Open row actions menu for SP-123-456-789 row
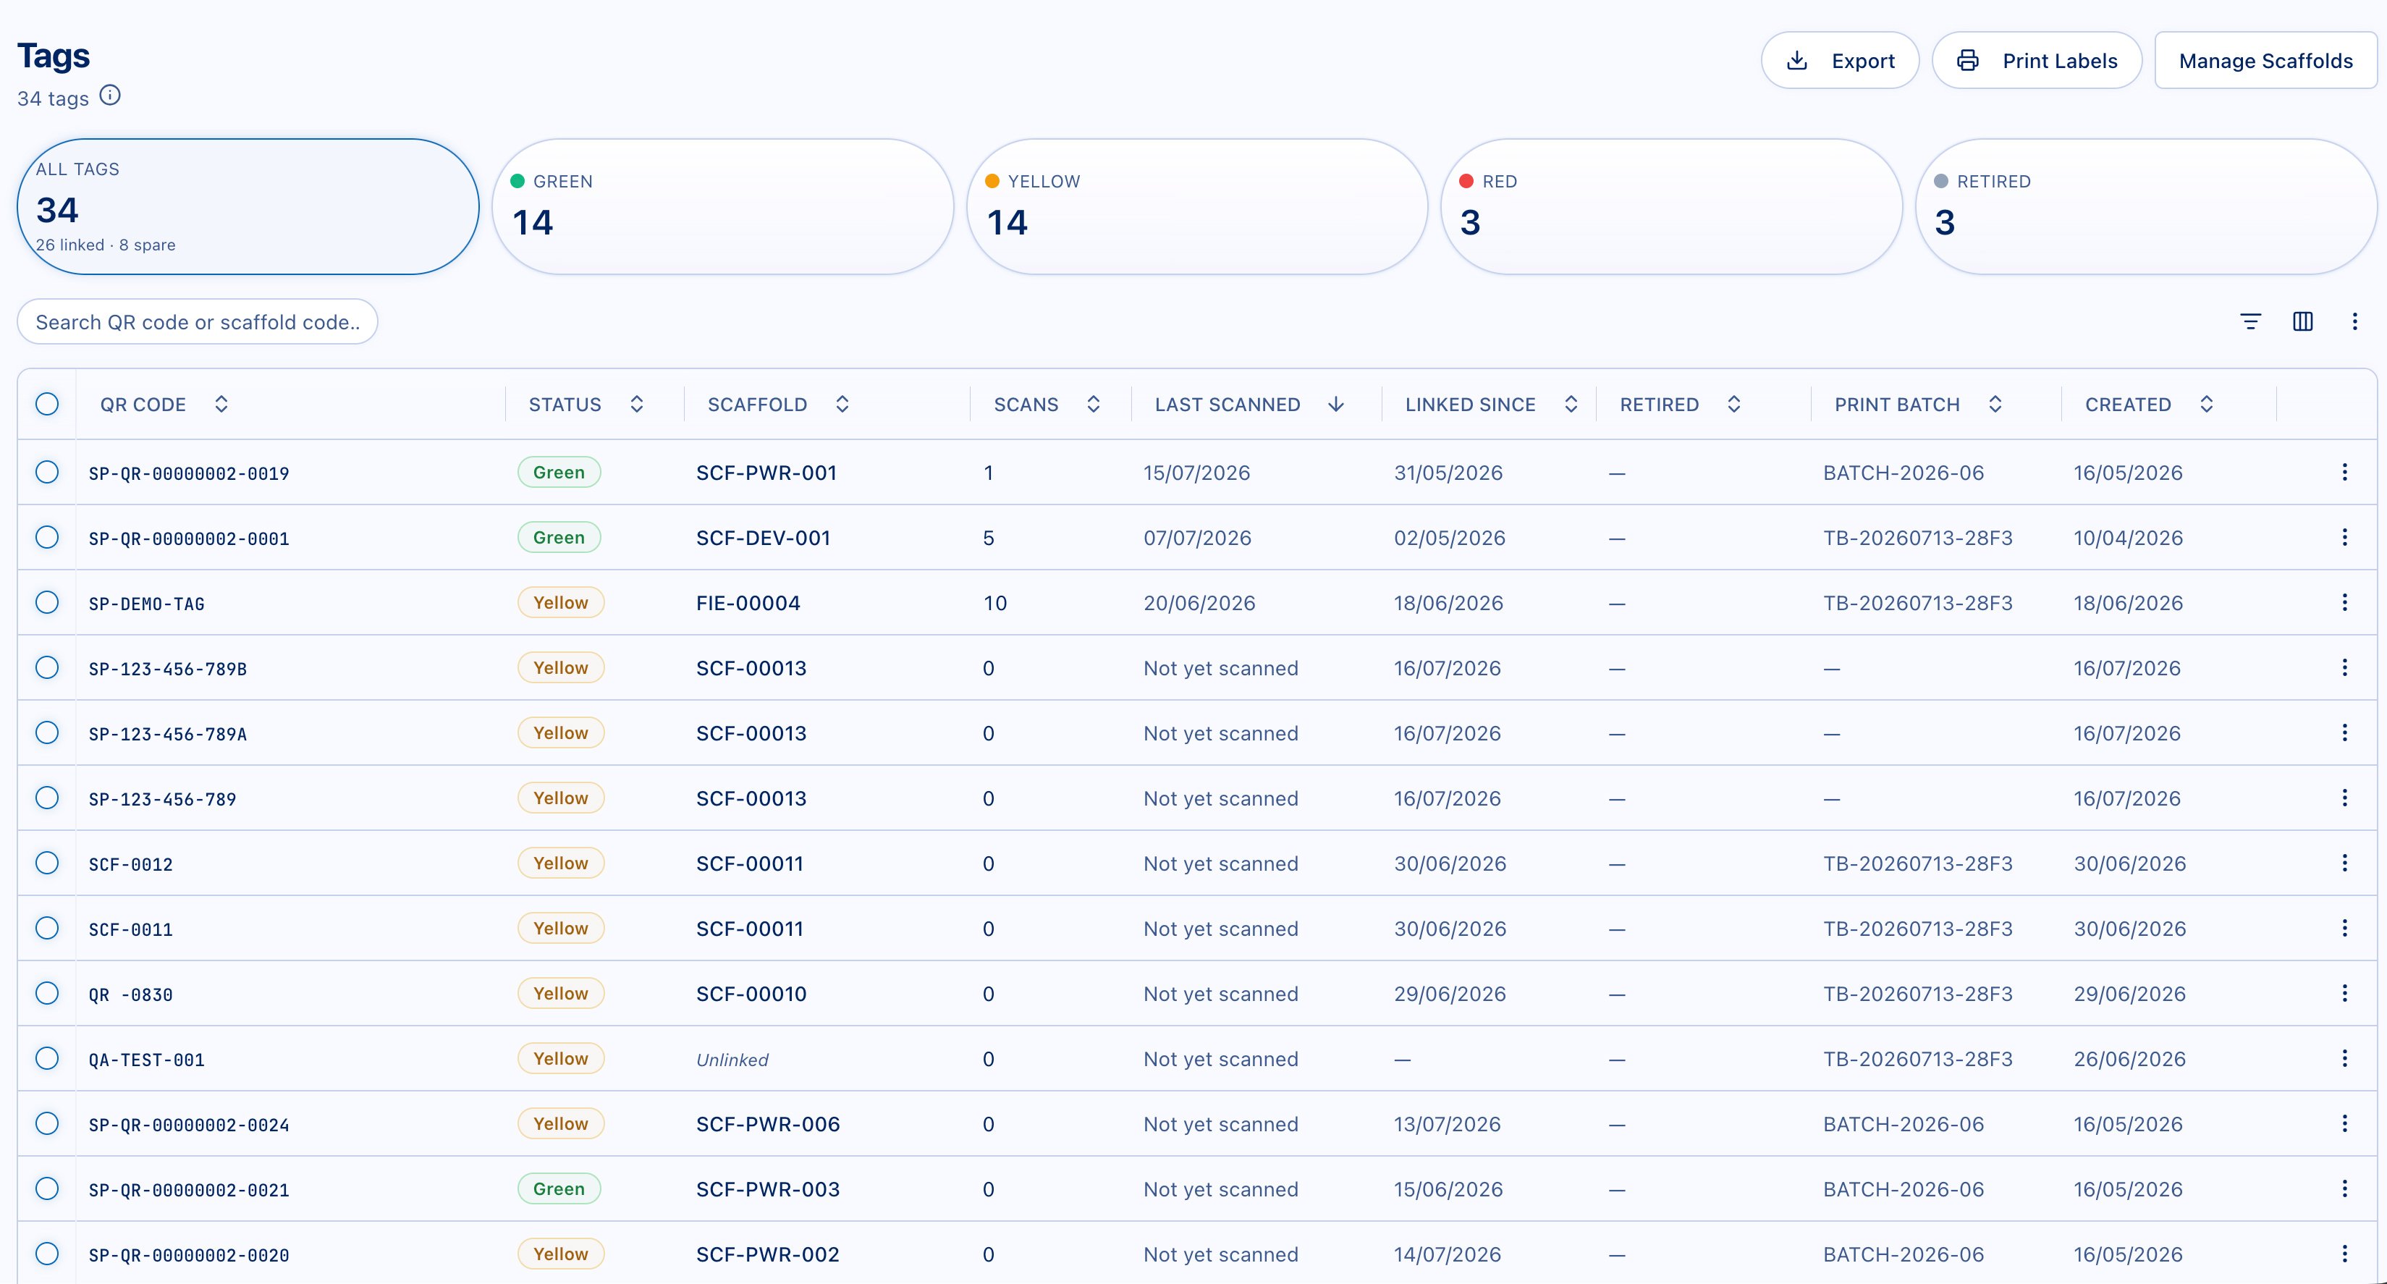 pyautogui.click(x=2344, y=798)
